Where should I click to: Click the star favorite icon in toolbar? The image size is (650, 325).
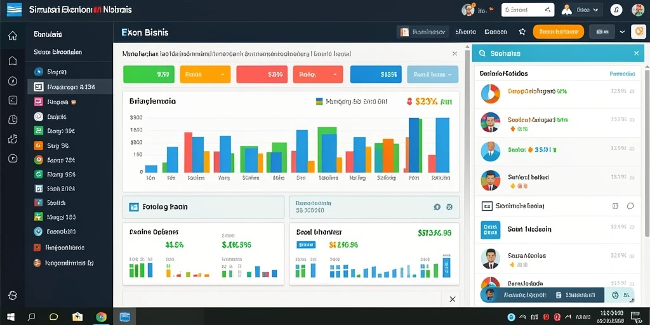[x=522, y=32]
